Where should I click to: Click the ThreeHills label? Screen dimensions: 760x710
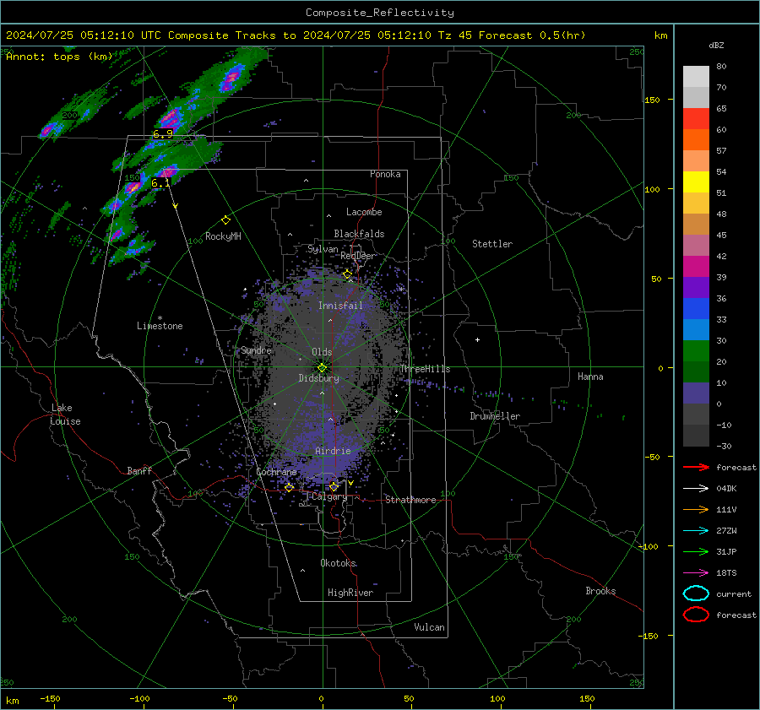tap(425, 369)
